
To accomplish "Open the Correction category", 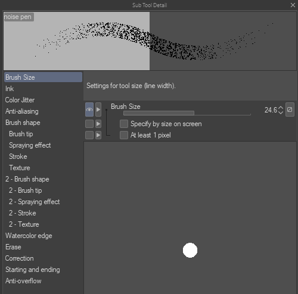I will pyautogui.click(x=43, y=258).
